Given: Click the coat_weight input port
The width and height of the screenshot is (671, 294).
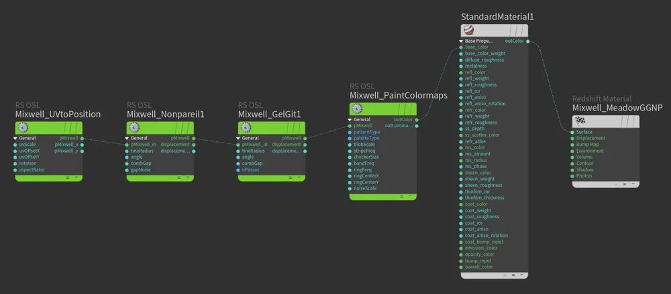Looking at the screenshot, I should [x=461, y=210].
